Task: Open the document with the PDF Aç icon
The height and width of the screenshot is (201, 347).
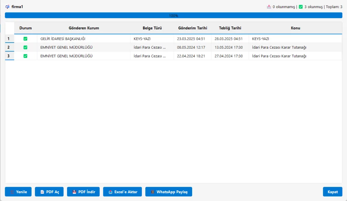Action: tap(42, 192)
